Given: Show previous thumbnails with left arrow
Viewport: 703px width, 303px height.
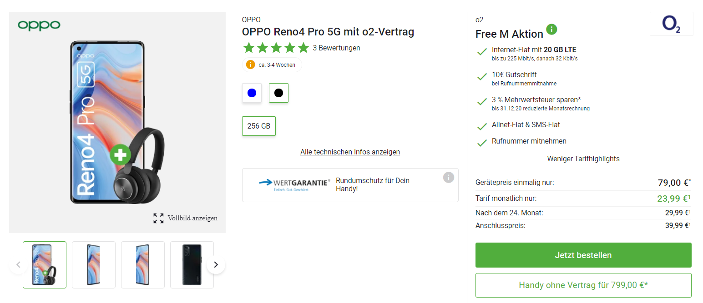Looking at the screenshot, I should click(18, 264).
